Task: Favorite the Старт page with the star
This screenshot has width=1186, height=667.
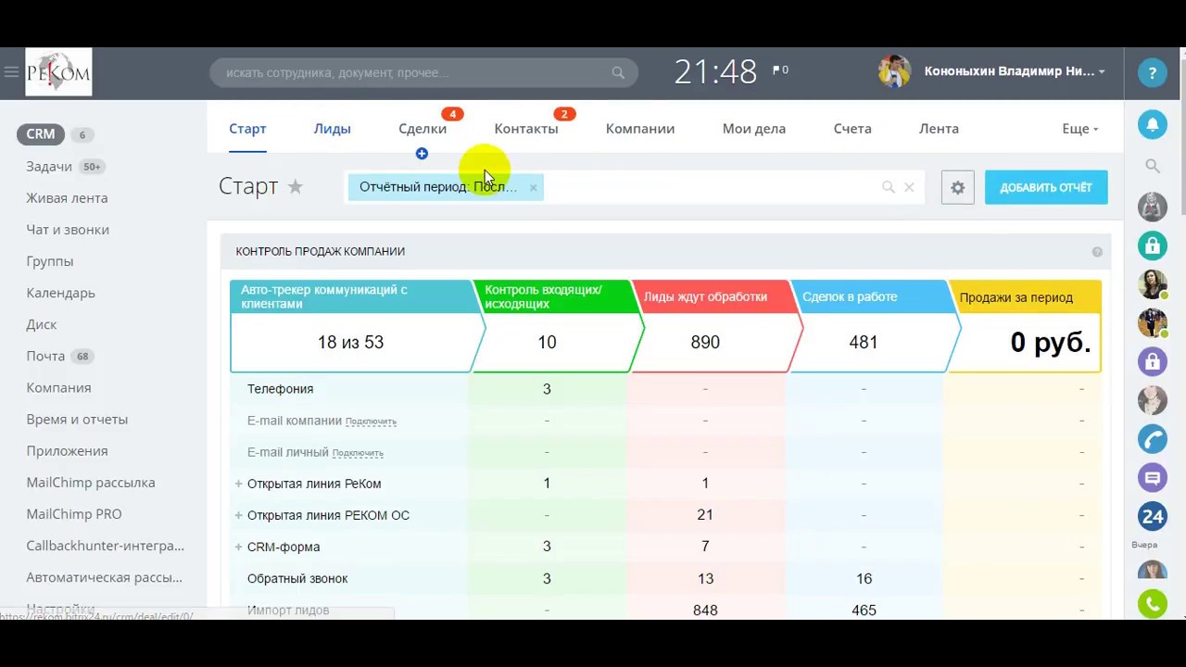Action: (x=296, y=186)
